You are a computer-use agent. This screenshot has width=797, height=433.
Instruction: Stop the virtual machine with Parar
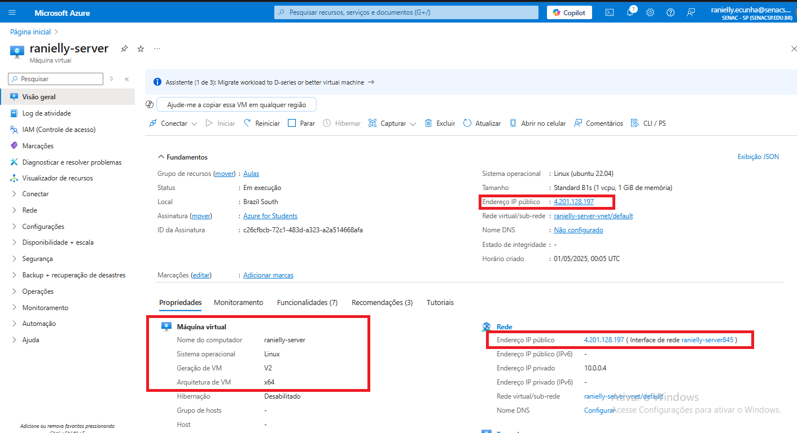(301, 123)
